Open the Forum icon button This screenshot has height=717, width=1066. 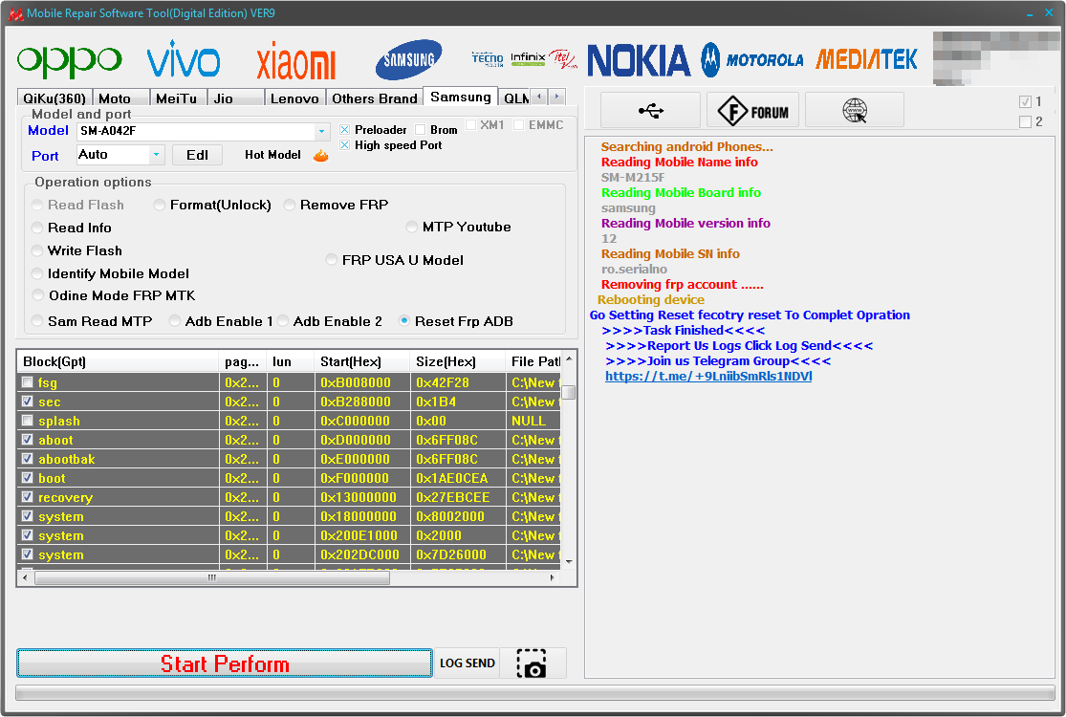tap(752, 110)
